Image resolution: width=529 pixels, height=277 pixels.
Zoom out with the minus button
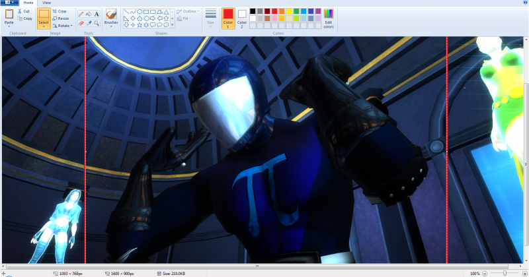point(485,274)
